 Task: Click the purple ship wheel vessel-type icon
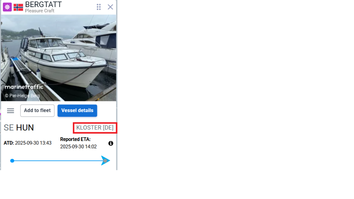(7, 7)
